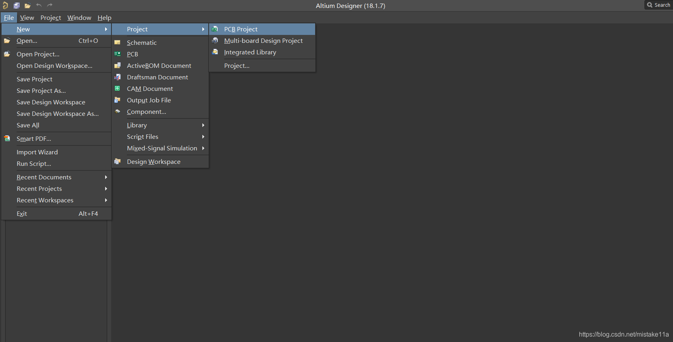Click the PCB Project icon

(215, 29)
